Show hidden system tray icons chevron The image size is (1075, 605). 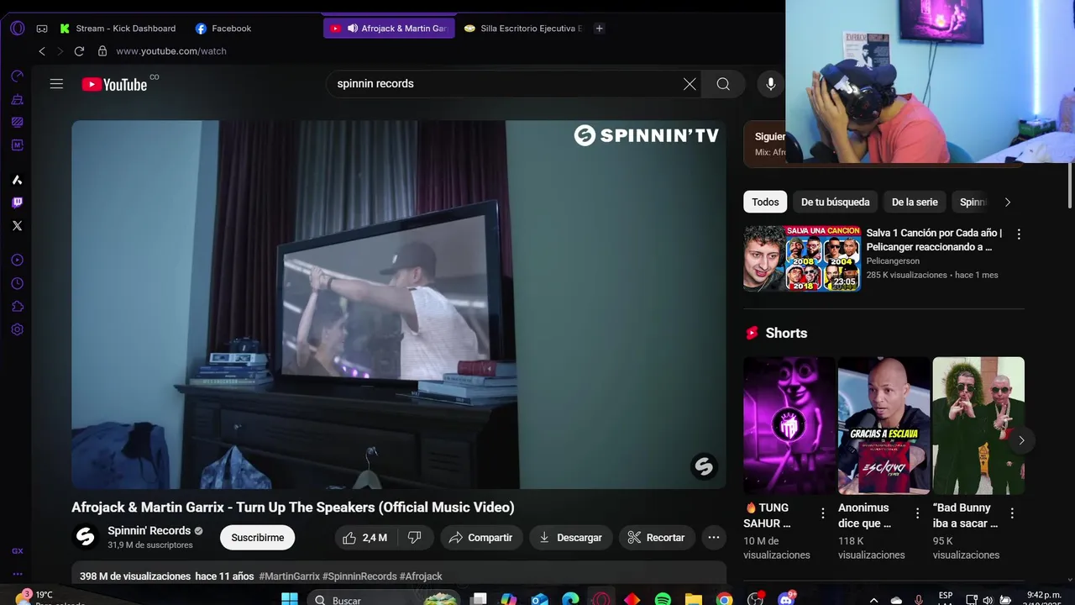pyautogui.click(x=873, y=600)
